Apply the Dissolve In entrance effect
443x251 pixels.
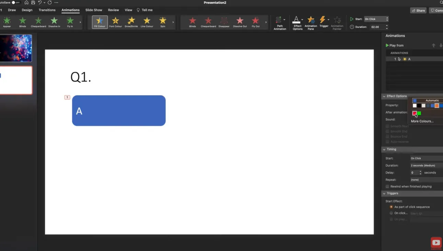54,22
